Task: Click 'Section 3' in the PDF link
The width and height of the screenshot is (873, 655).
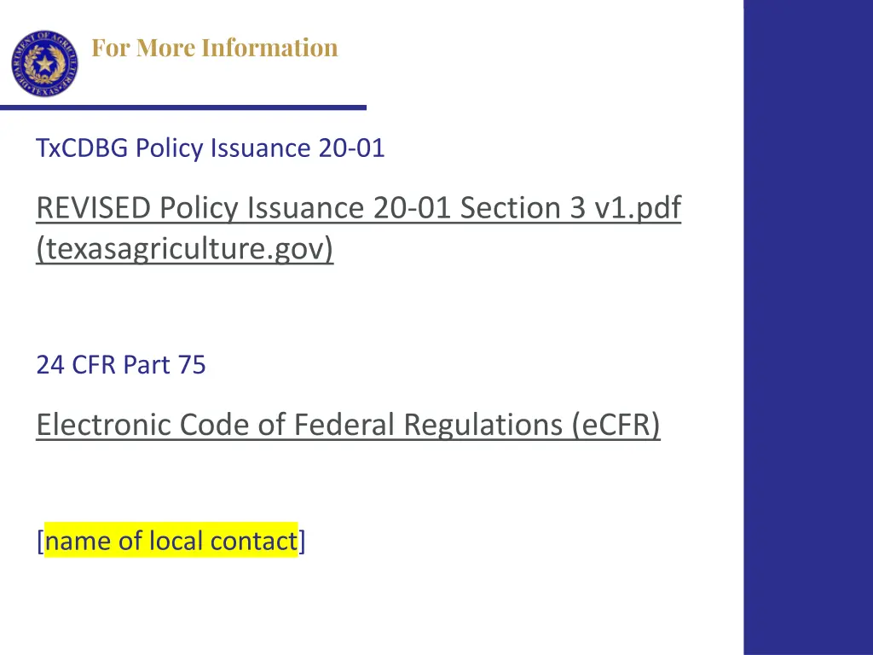Action: click(x=523, y=208)
